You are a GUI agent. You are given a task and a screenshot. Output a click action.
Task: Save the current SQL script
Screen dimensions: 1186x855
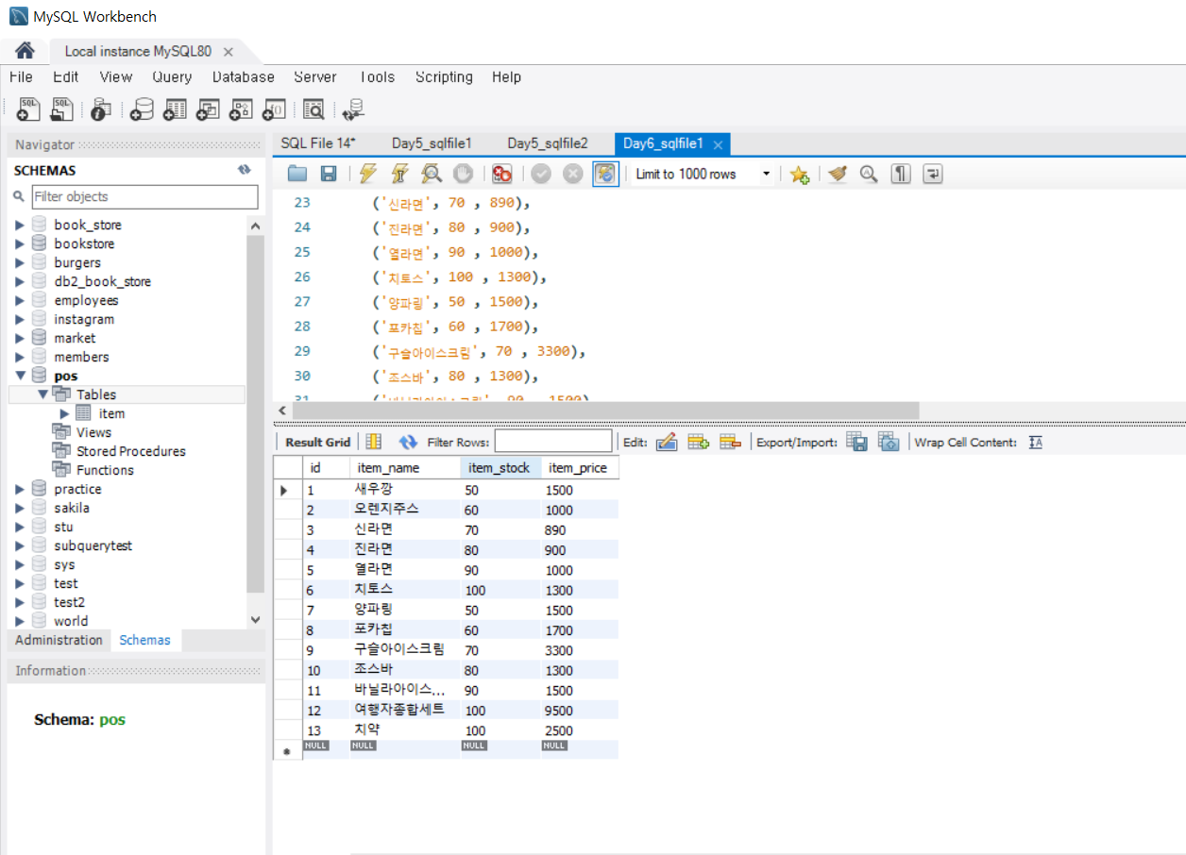pyautogui.click(x=329, y=174)
